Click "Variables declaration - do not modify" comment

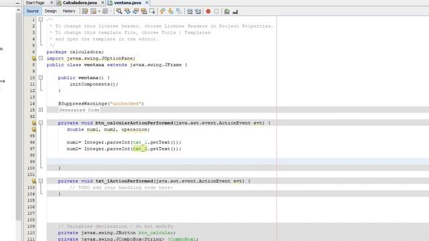[x=116, y=226]
